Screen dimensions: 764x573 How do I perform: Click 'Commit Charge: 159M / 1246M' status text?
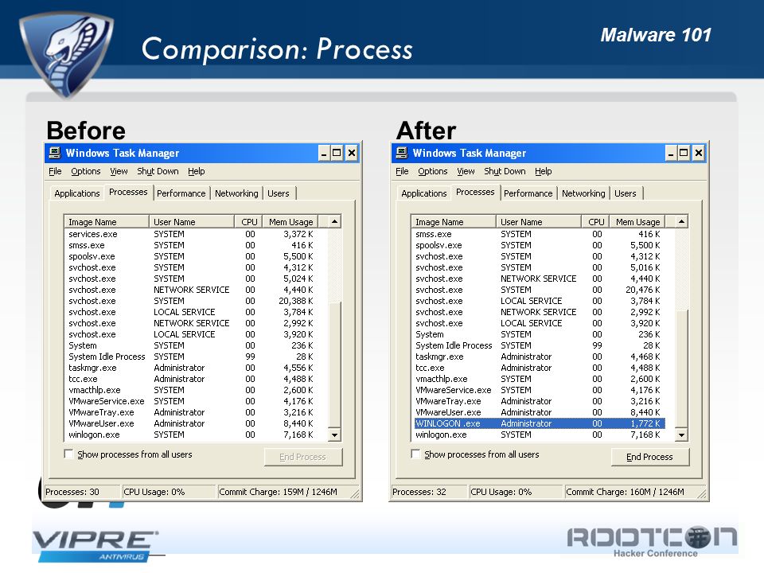(x=279, y=492)
